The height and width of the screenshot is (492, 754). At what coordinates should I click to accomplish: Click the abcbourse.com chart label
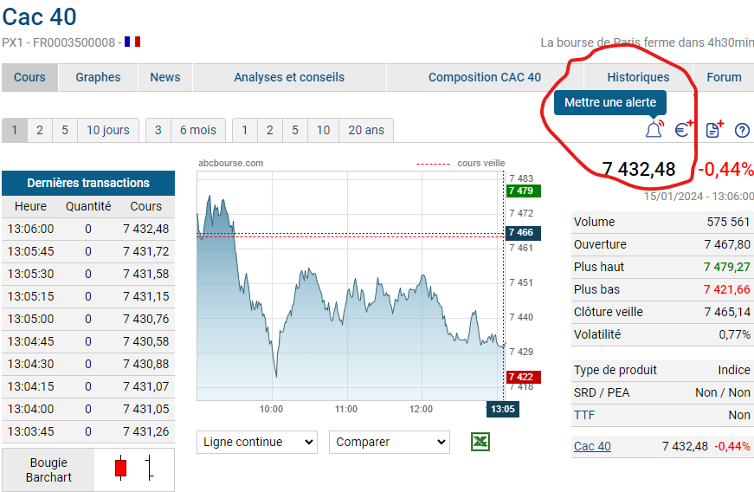pos(231,164)
